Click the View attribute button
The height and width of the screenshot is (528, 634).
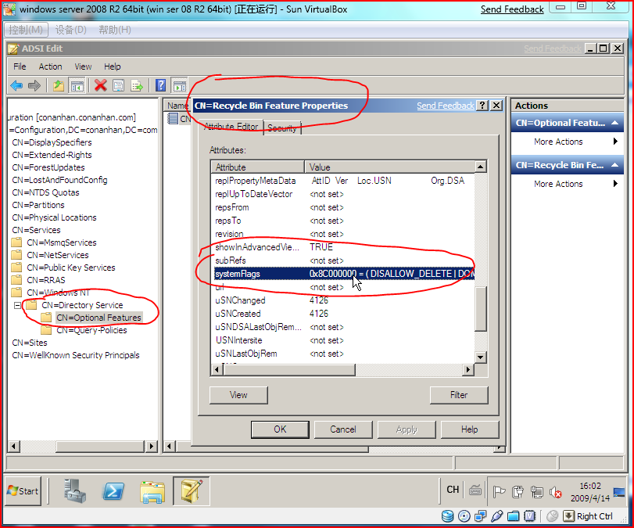click(x=238, y=395)
